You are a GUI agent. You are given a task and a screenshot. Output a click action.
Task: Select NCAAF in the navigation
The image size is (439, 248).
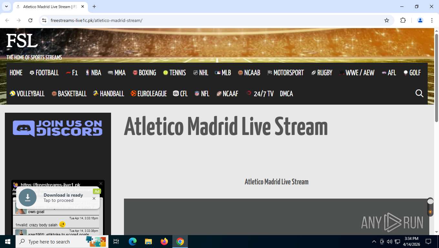(x=227, y=94)
